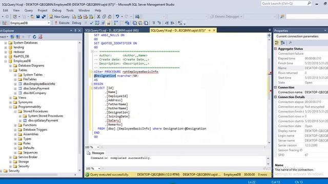
Task: Click the Copy icon in toolbar
Action: pos(104,17)
